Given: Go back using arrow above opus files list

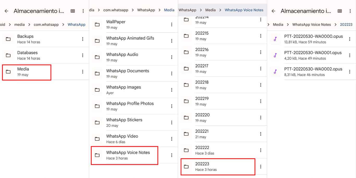Looking at the screenshot, I should click(x=273, y=11).
